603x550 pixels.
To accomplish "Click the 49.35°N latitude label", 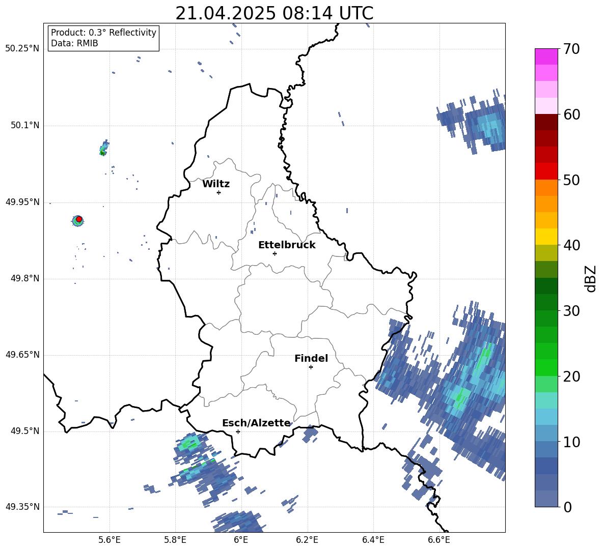I will 22,507.
